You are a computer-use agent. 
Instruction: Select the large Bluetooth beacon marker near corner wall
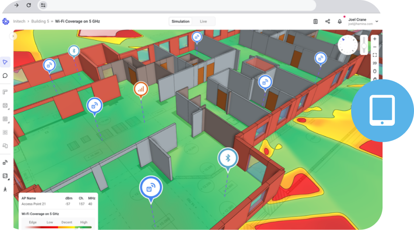coord(228,158)
